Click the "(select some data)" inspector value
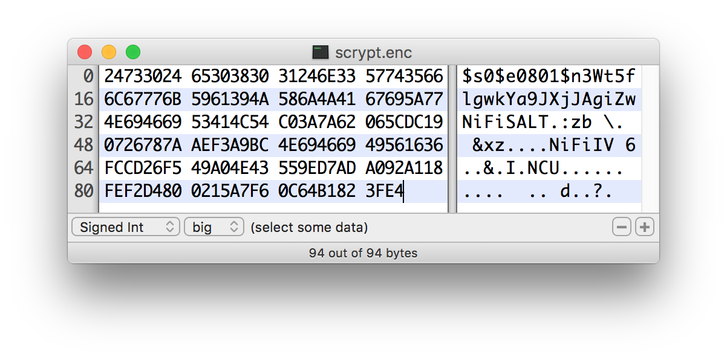This screenshot has height=360, width=727. (309, 228)
